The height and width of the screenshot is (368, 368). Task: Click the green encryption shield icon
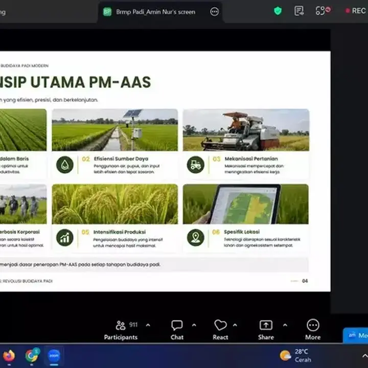(278, 11)
